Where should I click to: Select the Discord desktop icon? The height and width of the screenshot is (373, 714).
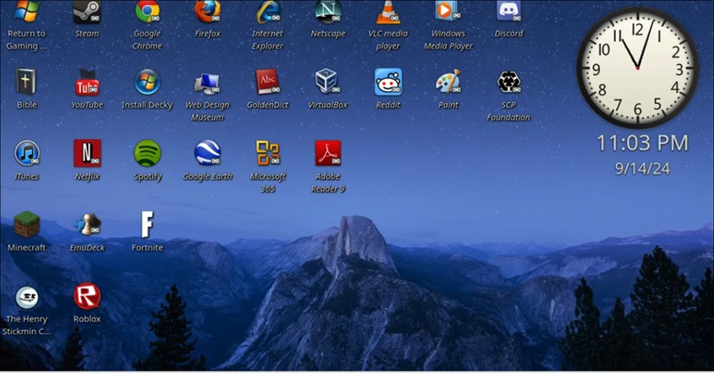509,13
